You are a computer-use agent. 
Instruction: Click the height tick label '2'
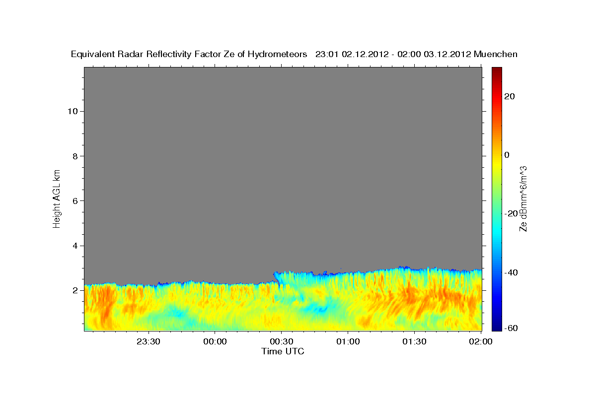[x=74, y=290]
